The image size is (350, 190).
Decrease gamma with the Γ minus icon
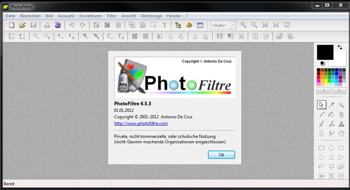[x=110, y=36]
